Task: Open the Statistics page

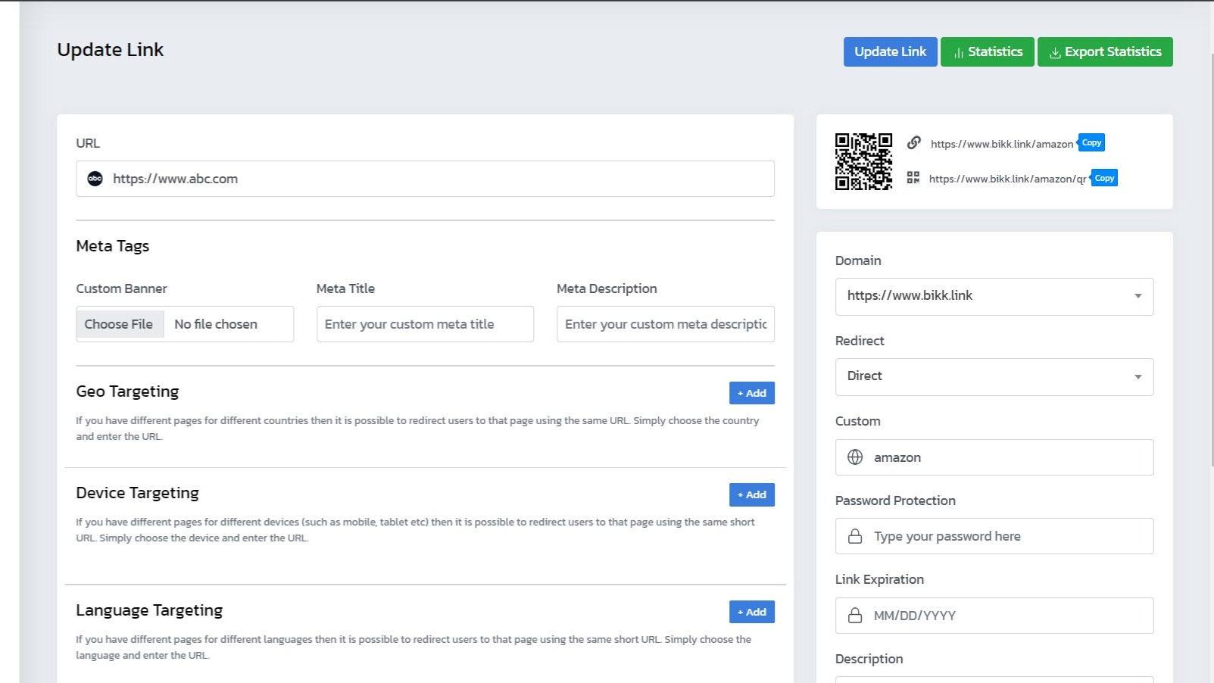Action: (987, 51)
